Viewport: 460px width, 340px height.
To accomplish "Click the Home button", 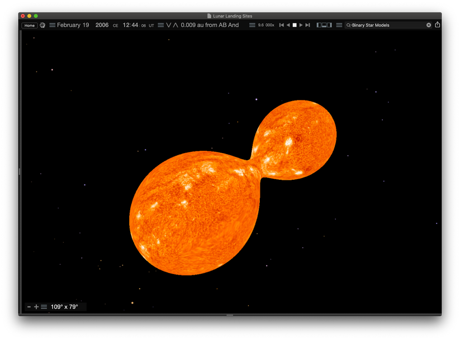I will click(x=29, y=25).
